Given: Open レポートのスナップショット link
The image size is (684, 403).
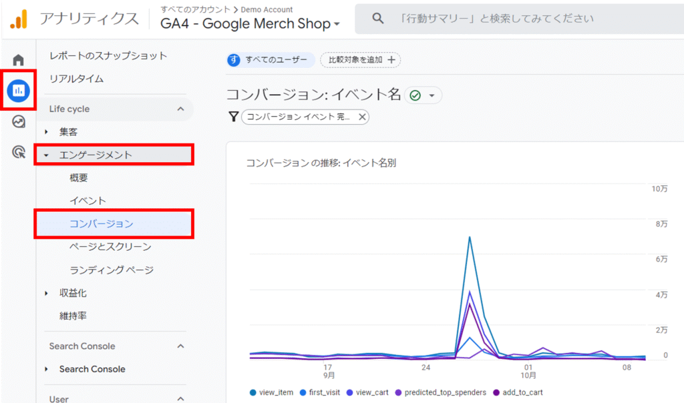Looking at the screenshot, I should click(108, 56).
